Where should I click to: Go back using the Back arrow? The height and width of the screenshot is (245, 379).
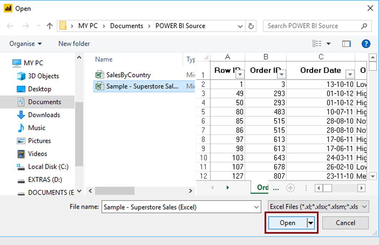pyautogui.click(x=10, y=26)
